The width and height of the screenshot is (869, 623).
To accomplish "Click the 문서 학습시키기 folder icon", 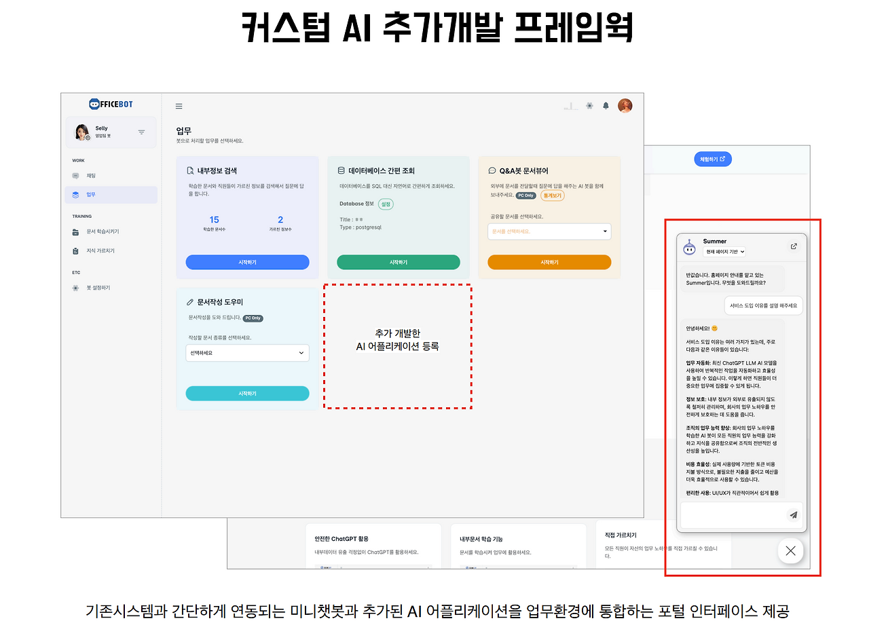I will pyautogui.click(x=75, y=231).
